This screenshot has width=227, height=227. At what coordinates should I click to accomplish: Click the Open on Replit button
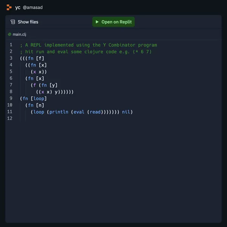pos(113,22)
